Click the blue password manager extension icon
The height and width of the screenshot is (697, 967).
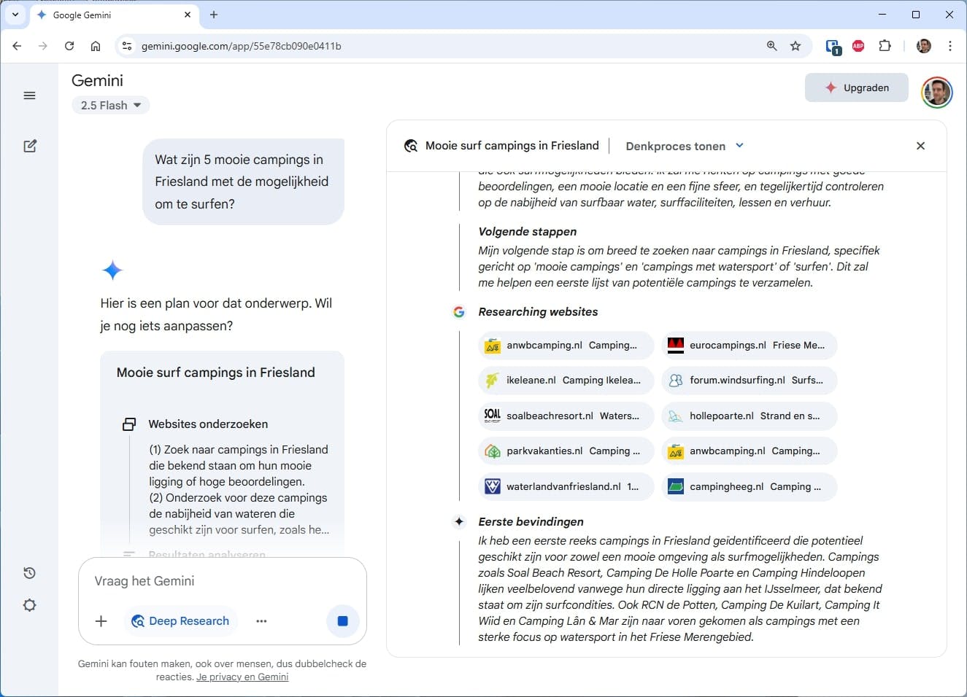click(x=833, y=47)
